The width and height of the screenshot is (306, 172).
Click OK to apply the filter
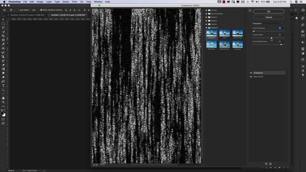click(269, 11)
